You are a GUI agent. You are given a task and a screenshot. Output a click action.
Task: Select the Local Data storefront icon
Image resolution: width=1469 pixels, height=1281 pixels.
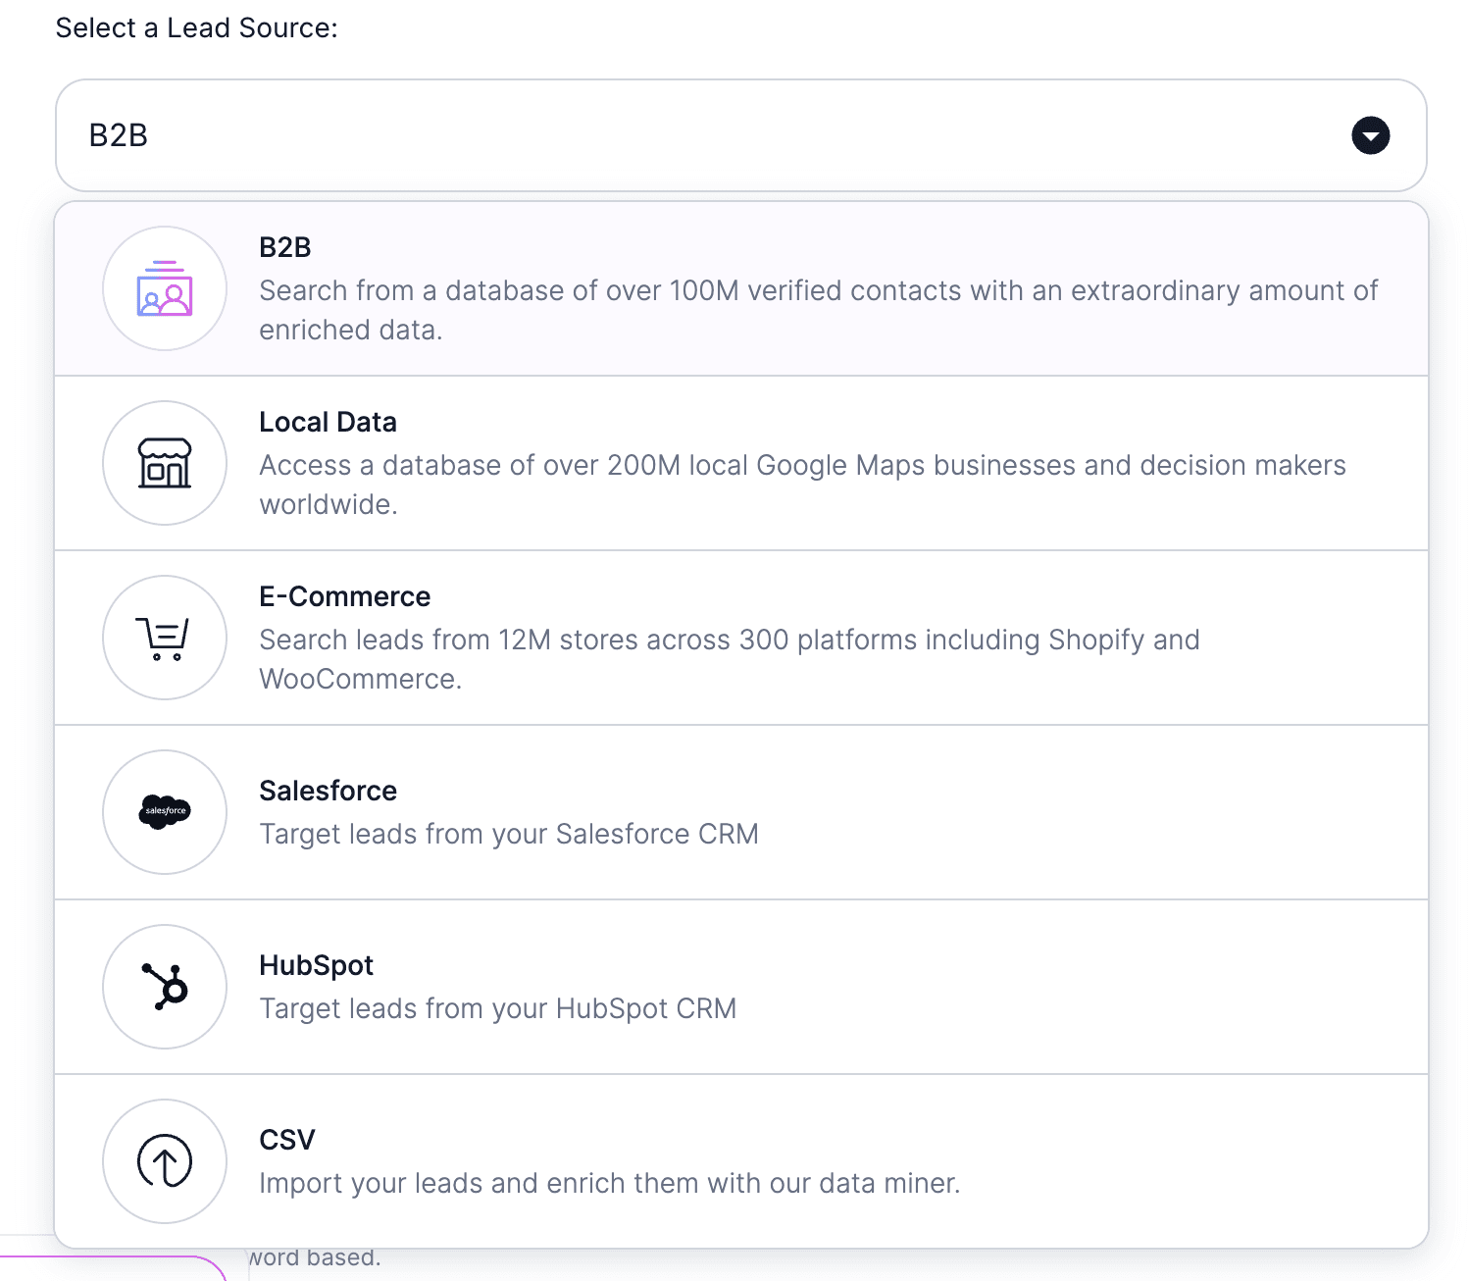point(164,463)
